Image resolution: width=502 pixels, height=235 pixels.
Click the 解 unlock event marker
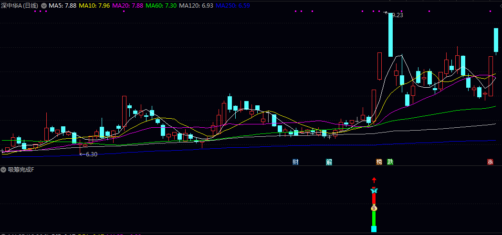point(329,162)
